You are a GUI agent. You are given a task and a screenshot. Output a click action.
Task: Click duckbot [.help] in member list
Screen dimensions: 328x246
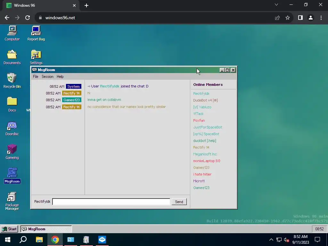click(x=205, y=141)
